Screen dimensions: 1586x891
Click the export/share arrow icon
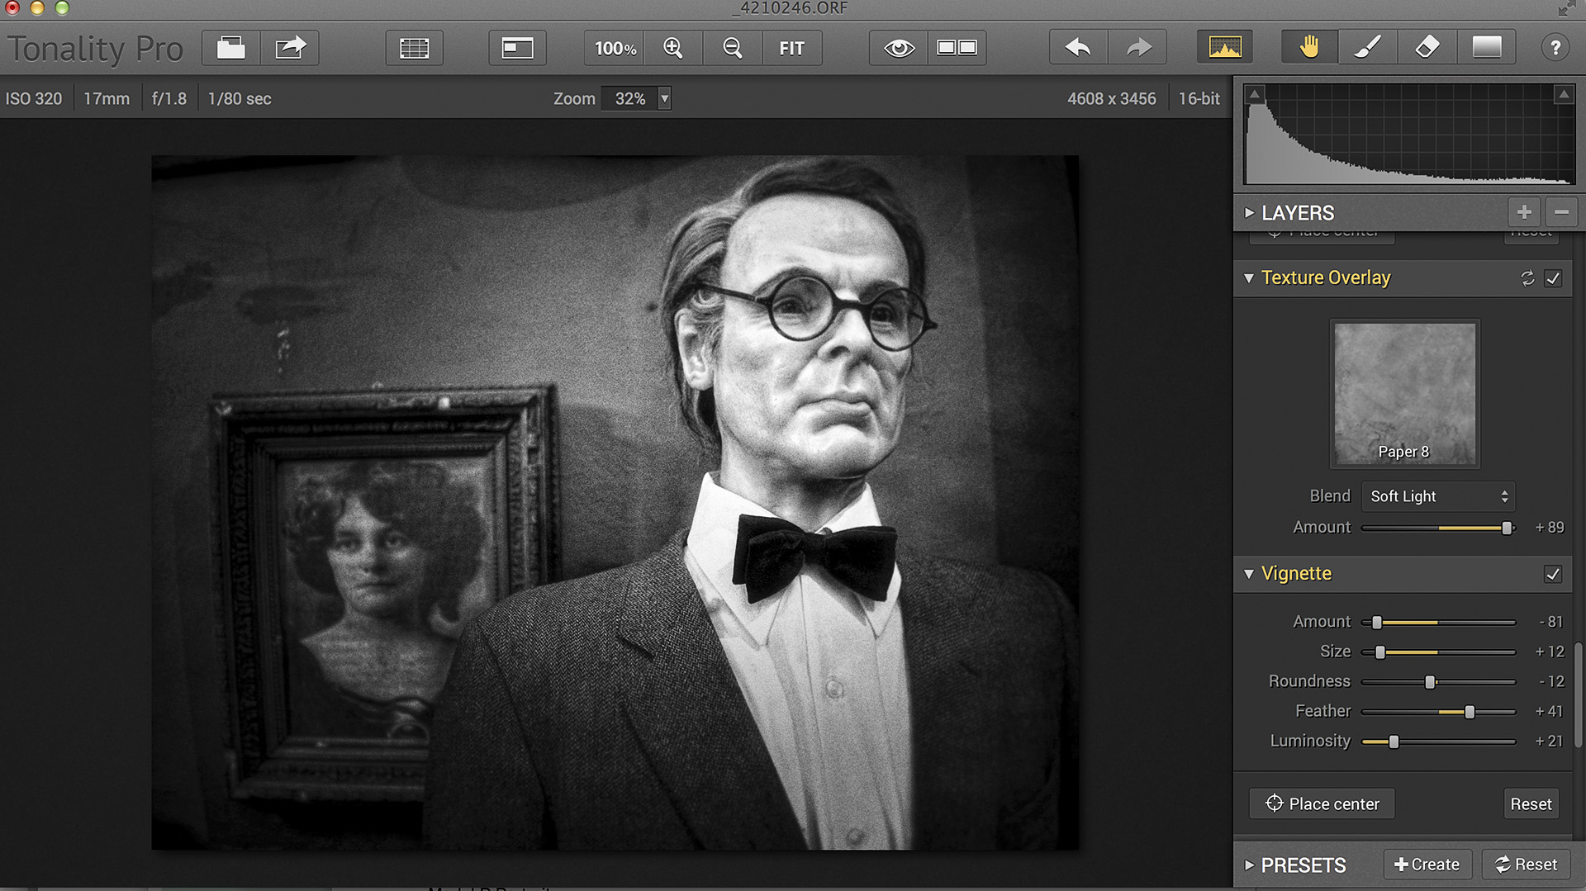click(290, 48)
